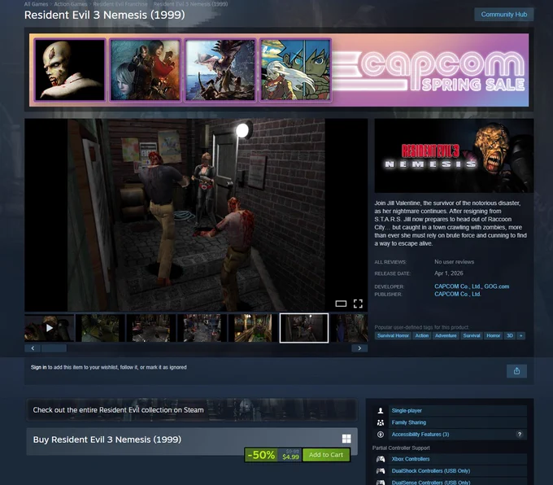The image size is (553, 485).
Task: Select the Survival Horror tag
Action: tap(393, 336)
